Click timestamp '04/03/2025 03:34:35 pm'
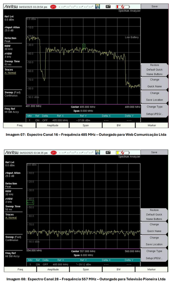 [34, 153]
